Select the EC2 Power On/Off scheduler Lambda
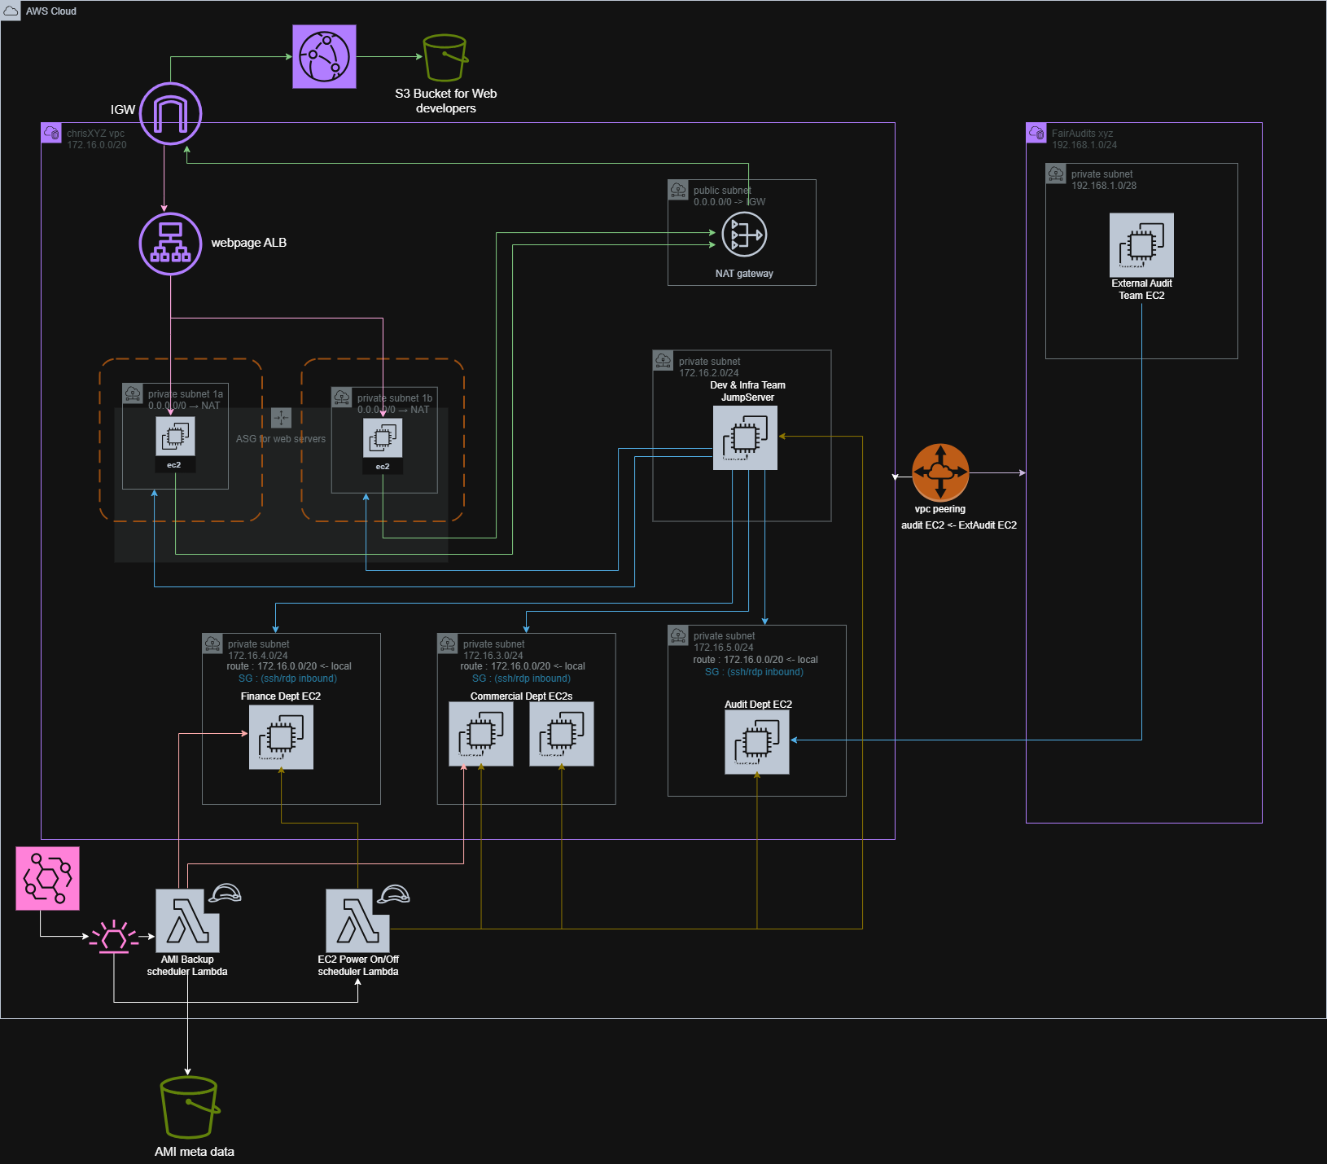Viewport: 1327px width, 1164px height. 357,920
